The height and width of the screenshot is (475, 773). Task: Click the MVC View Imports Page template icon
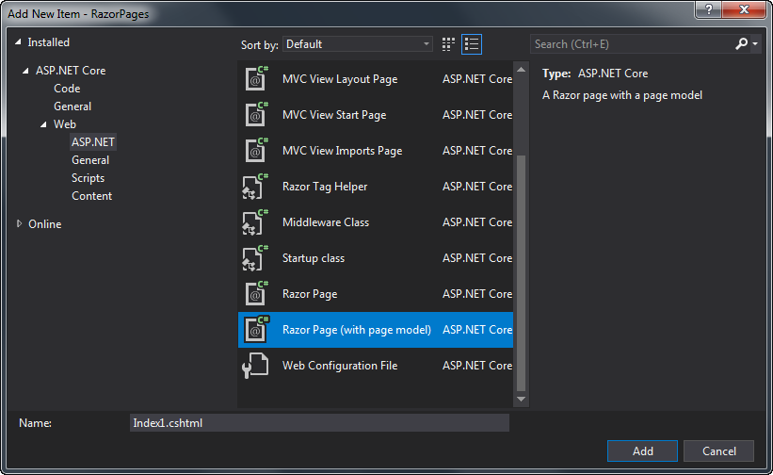(256, 151)
